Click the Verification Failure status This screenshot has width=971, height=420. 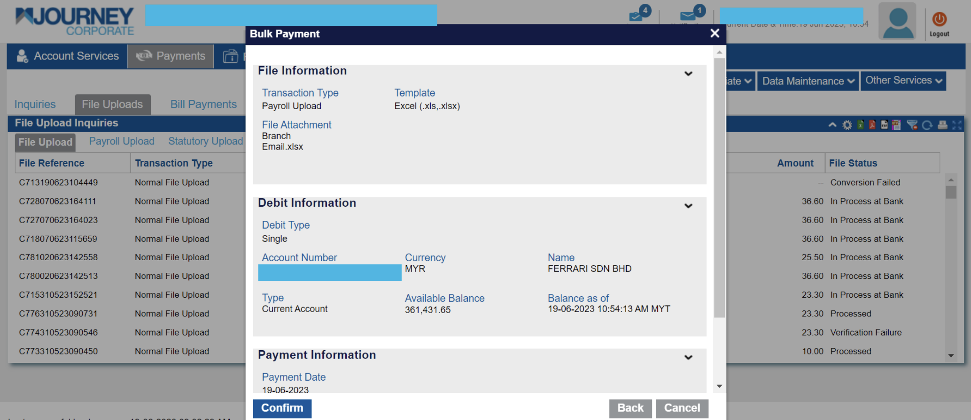coord(866,332)
